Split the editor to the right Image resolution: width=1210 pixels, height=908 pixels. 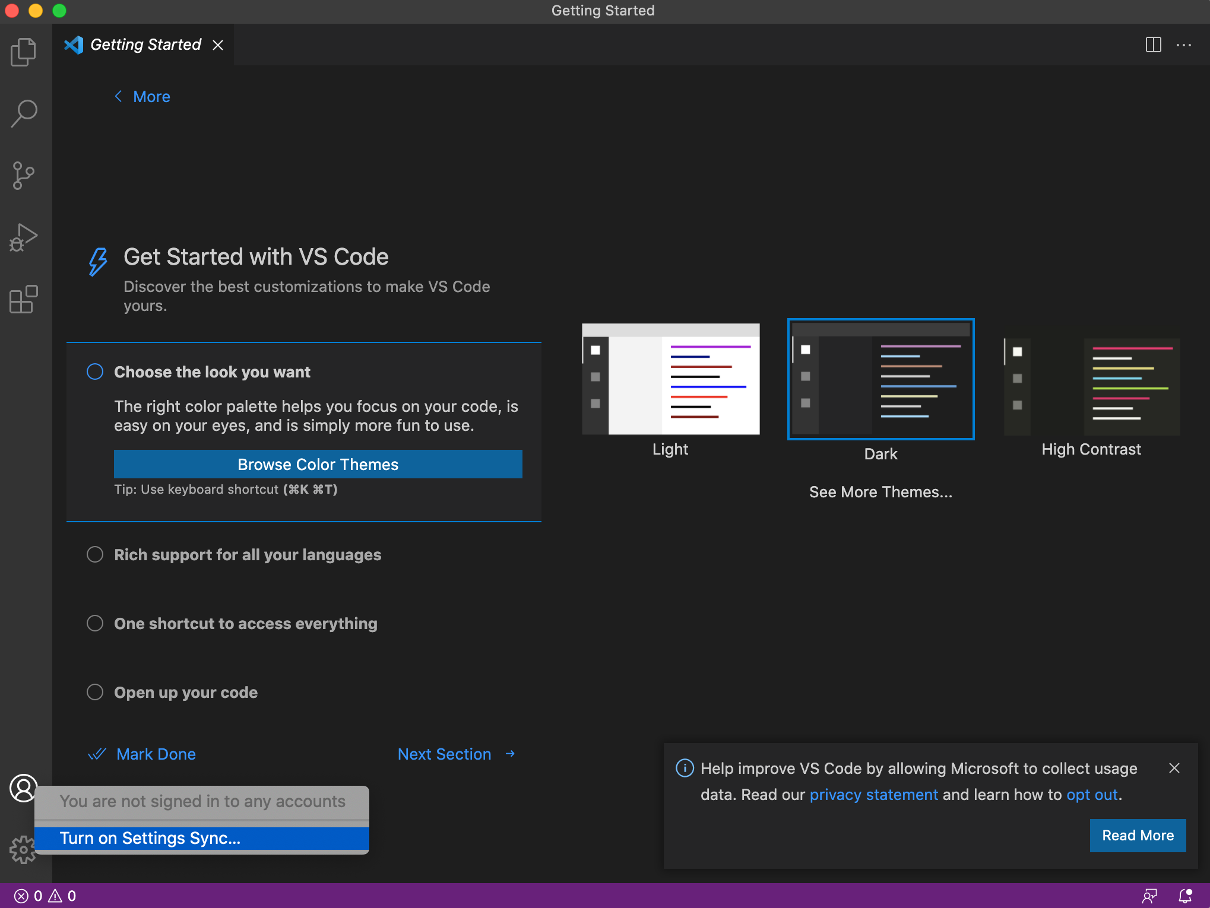1153,45
